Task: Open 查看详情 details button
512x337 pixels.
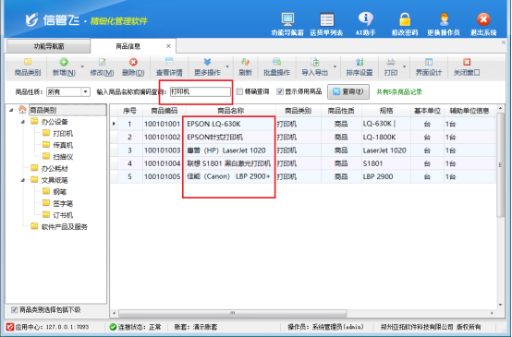Action: tap(169, 67)
